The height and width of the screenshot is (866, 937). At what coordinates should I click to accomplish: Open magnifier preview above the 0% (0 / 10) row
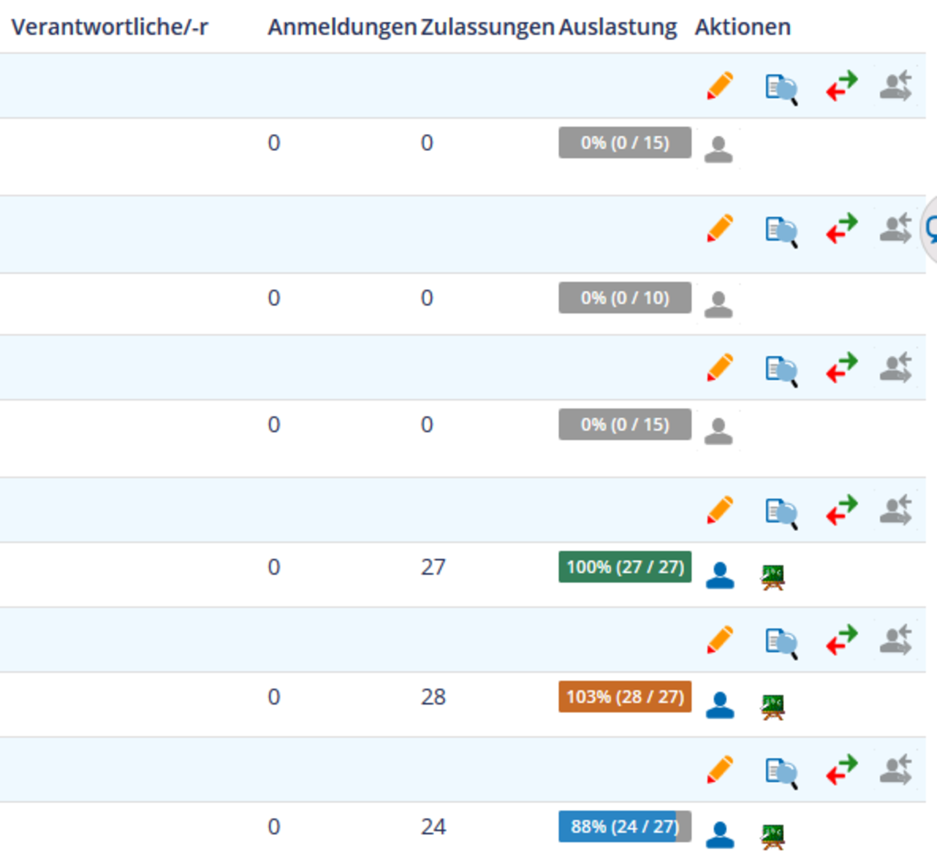click(x=781, y=232)
